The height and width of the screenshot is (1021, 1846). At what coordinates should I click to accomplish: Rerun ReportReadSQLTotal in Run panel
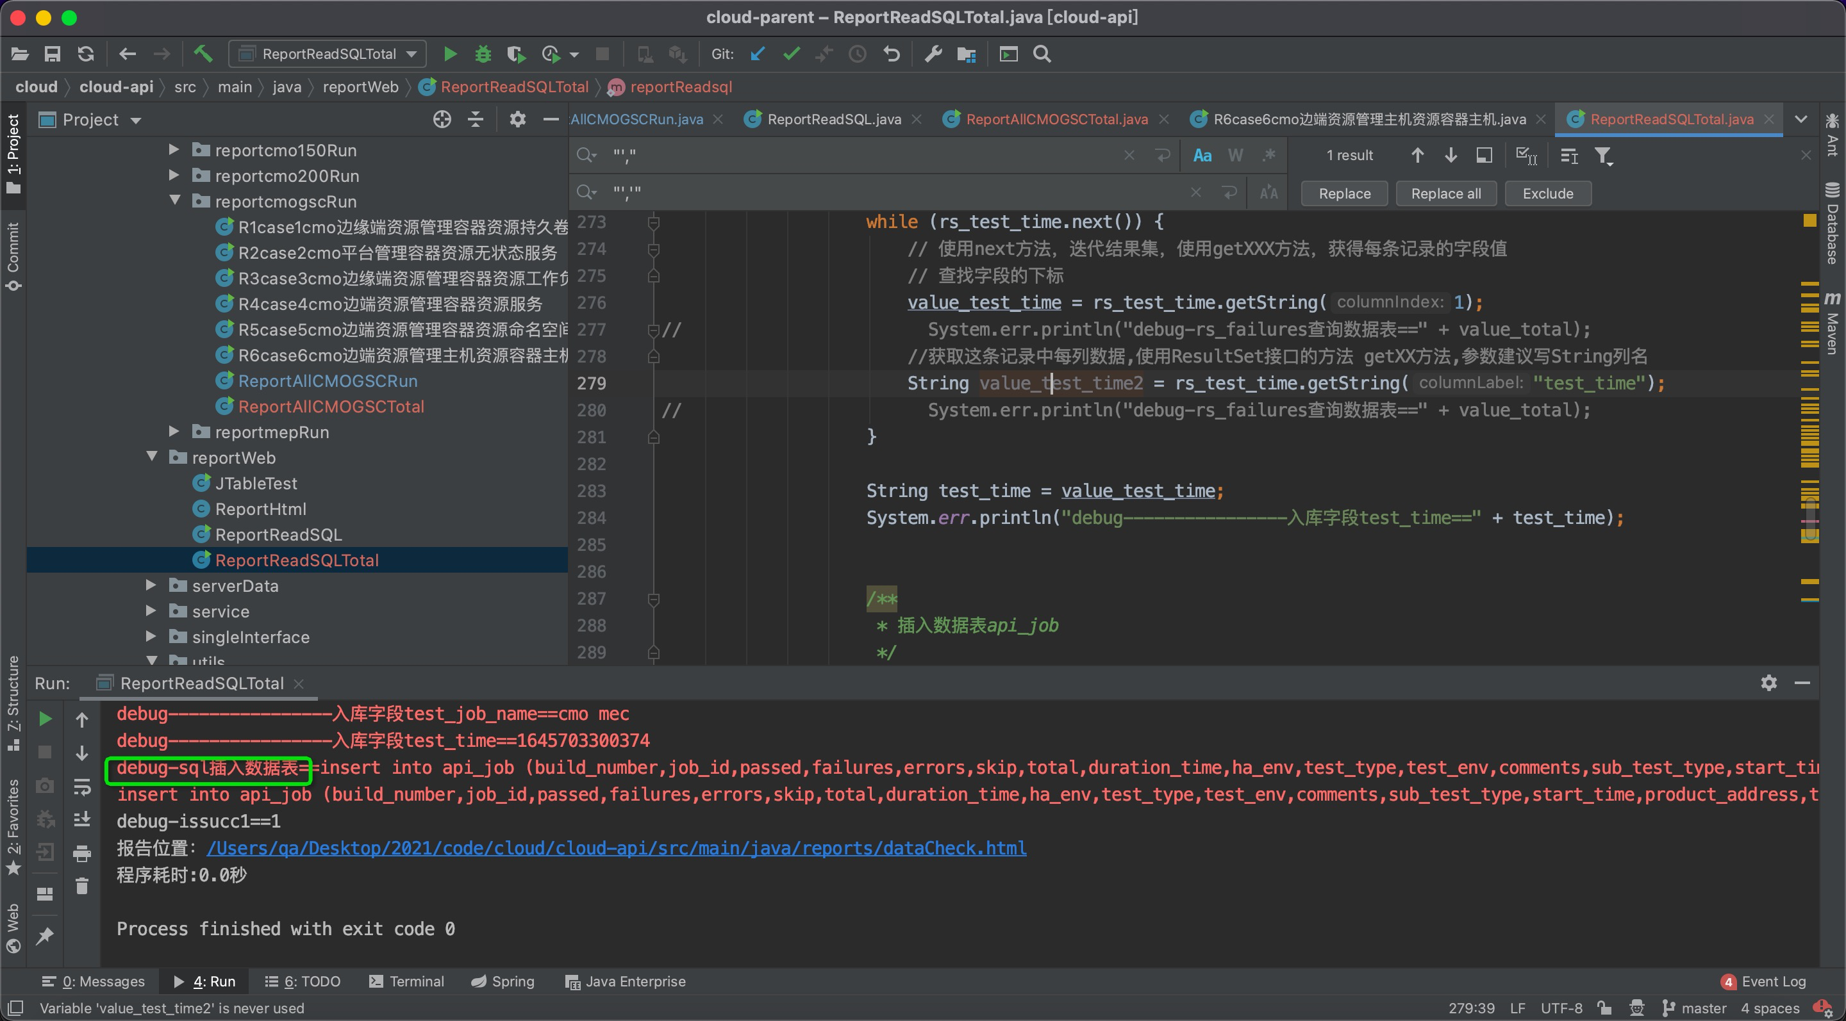click(45, 718)
